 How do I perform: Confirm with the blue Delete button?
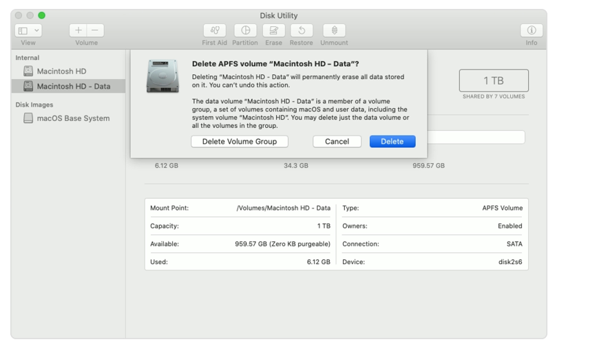(x=392, y=142)
